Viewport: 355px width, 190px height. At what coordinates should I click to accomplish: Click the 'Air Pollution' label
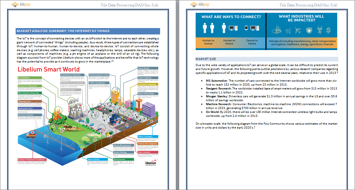[30, 78]
